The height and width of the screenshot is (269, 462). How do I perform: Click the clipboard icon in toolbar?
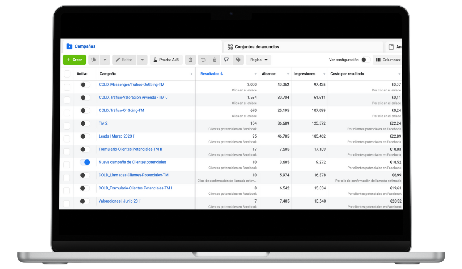point(190,60)
